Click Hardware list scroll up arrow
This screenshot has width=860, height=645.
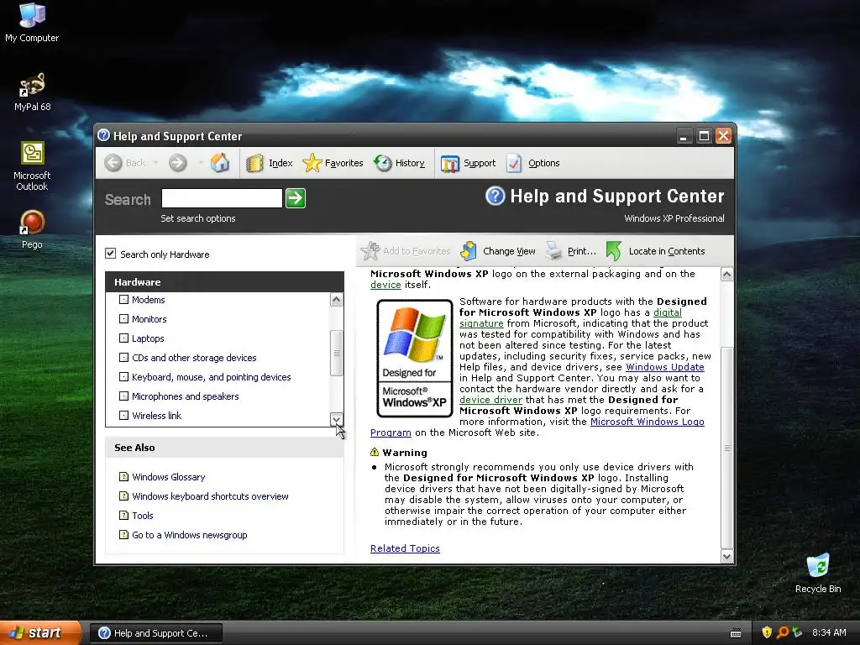coord(336,300)
